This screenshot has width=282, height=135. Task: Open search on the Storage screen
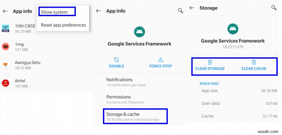pyautogui.click(x=274, y=8)
